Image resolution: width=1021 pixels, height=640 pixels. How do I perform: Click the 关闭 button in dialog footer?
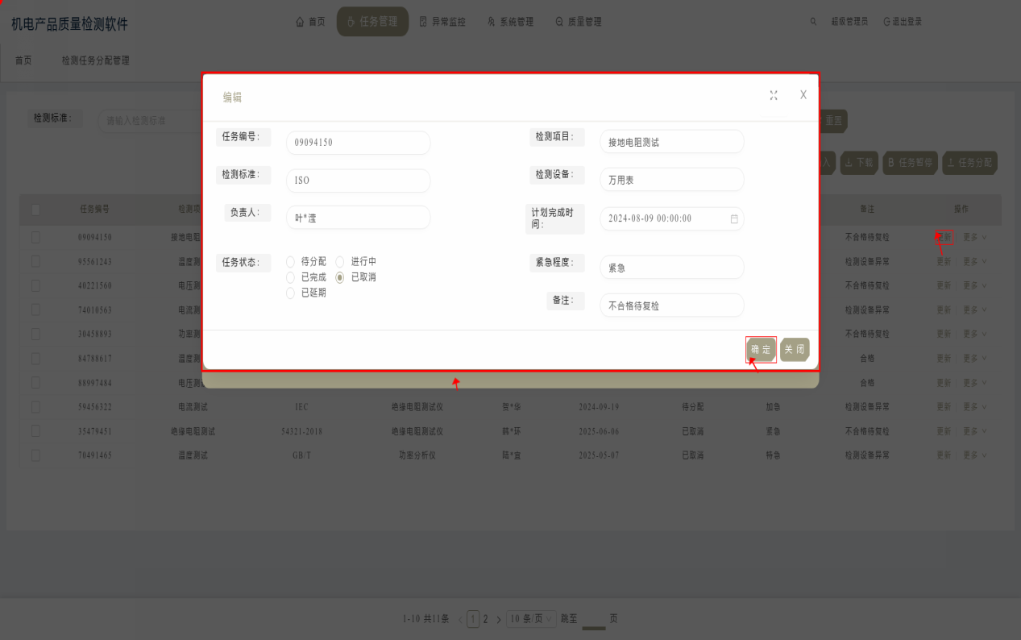(x=795, y=350)
